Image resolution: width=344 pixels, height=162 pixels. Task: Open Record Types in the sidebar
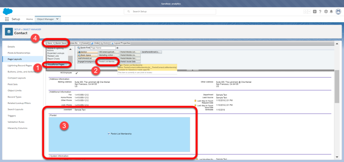[x=14, y=97]
